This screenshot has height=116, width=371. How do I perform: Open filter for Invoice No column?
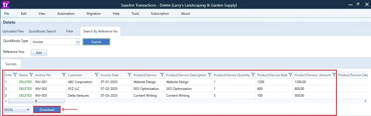(64, 75)
